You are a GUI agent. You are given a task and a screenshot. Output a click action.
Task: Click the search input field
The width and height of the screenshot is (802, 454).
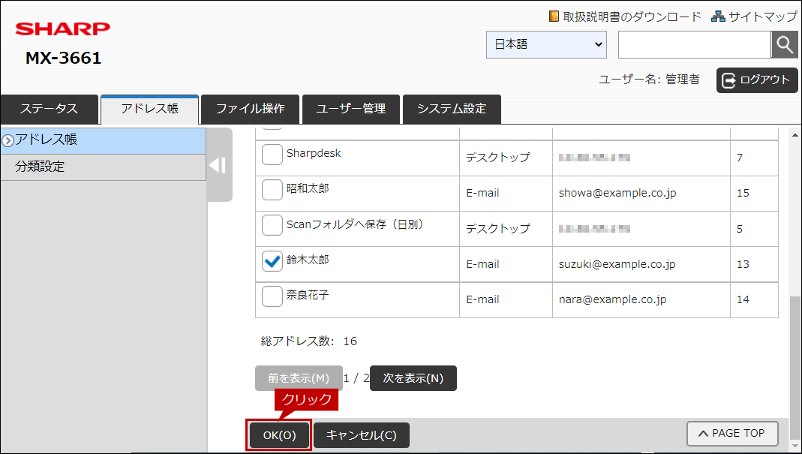[695, 45]
